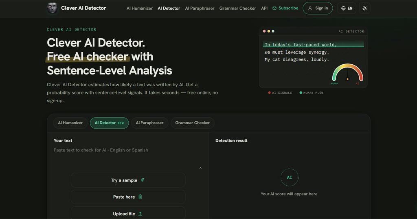The height and width of the screenshot is (219, 417).
Task: Click the green HUMAN FLOW legend dot
Action: 301,93
